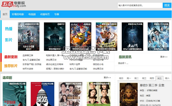Open the series poster marked 更新至06集/共50集

[x=99, y=94]
